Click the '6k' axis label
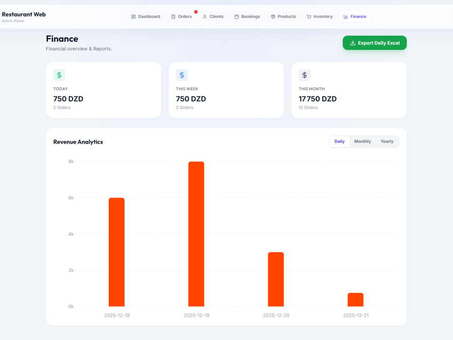Screen dimensions: 453x340 71,198
